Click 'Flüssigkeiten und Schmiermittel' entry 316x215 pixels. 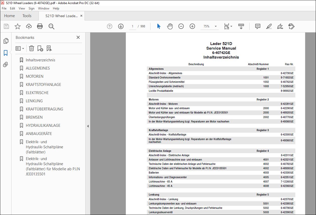pos(167,82)
